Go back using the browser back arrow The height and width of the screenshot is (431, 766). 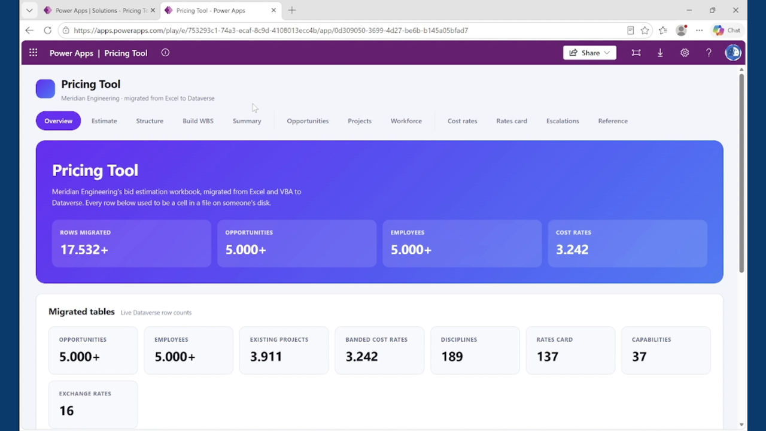click(29, 30)
